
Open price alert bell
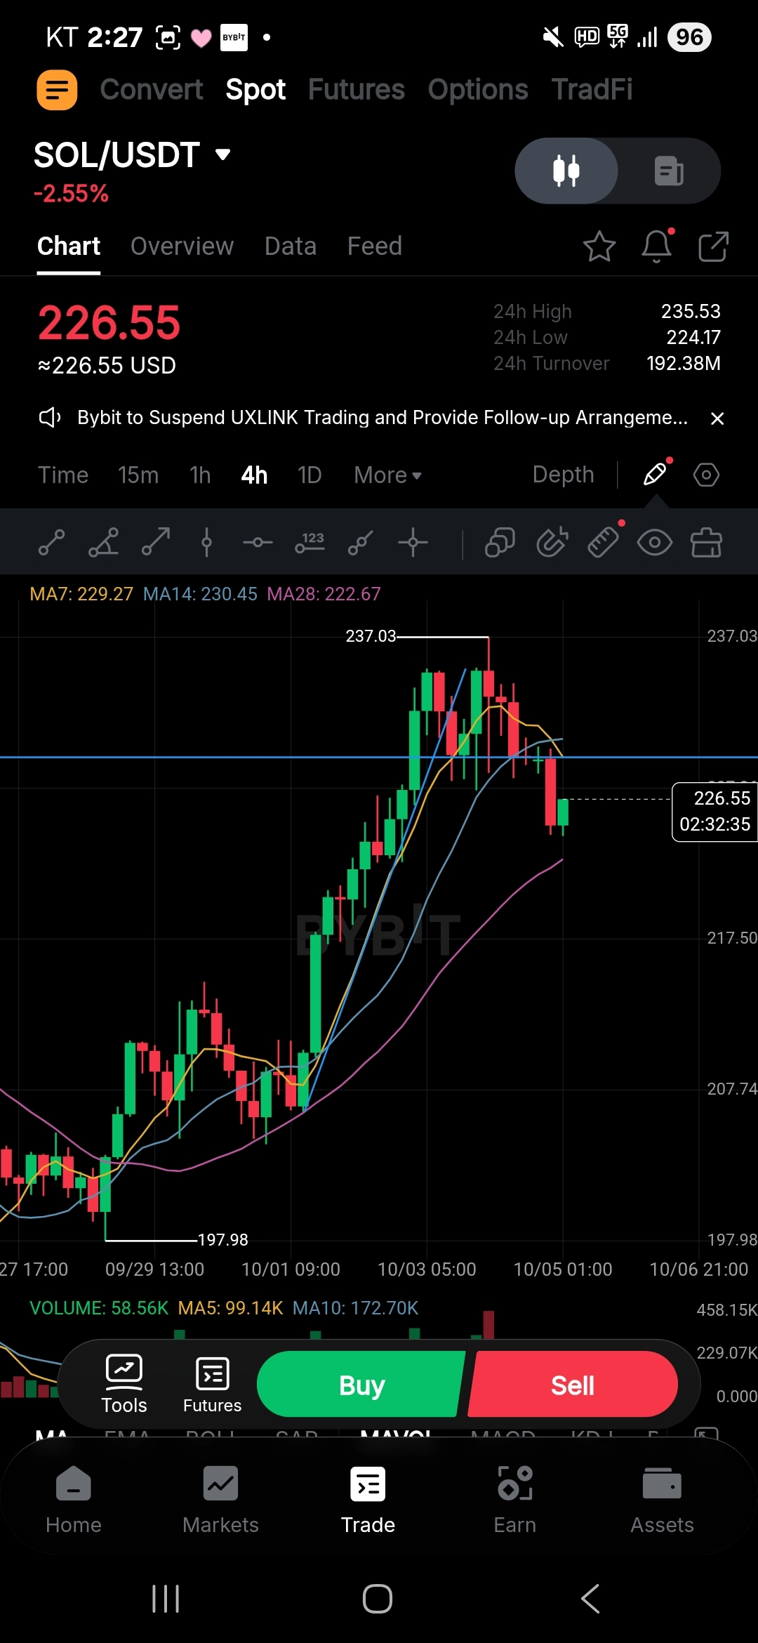coord(657,246)
